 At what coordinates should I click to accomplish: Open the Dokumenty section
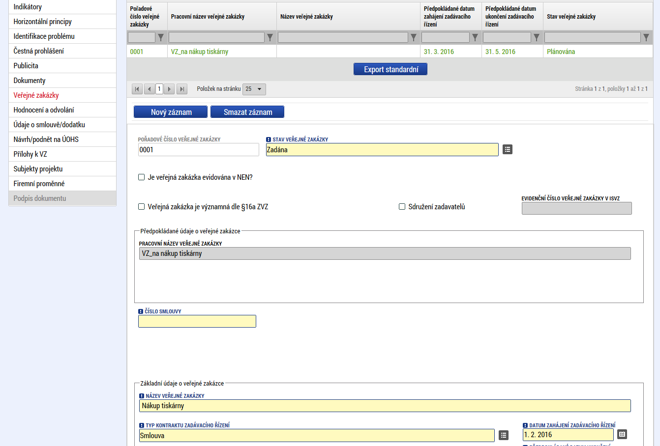pos(62,81)
